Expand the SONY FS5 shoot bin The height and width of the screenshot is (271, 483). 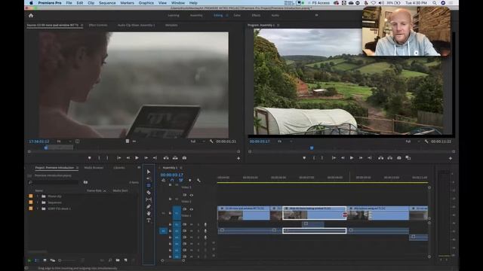[38, 209]
